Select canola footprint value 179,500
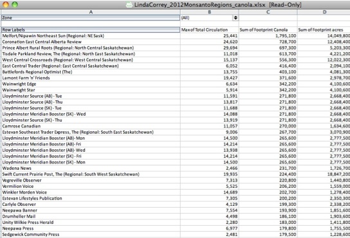 pyautogui.click(x=288, y=235)
